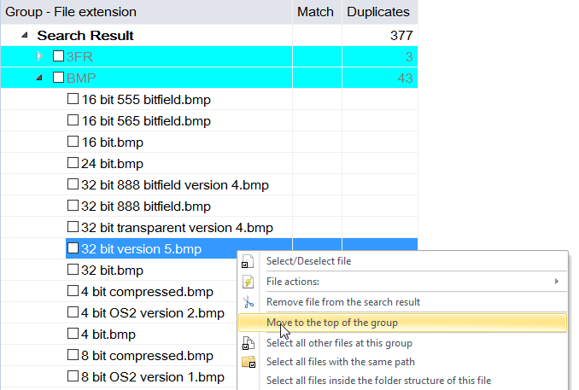Expand the 3FR group
Viewport: 579px width, 390px height.
coord(38,57)
